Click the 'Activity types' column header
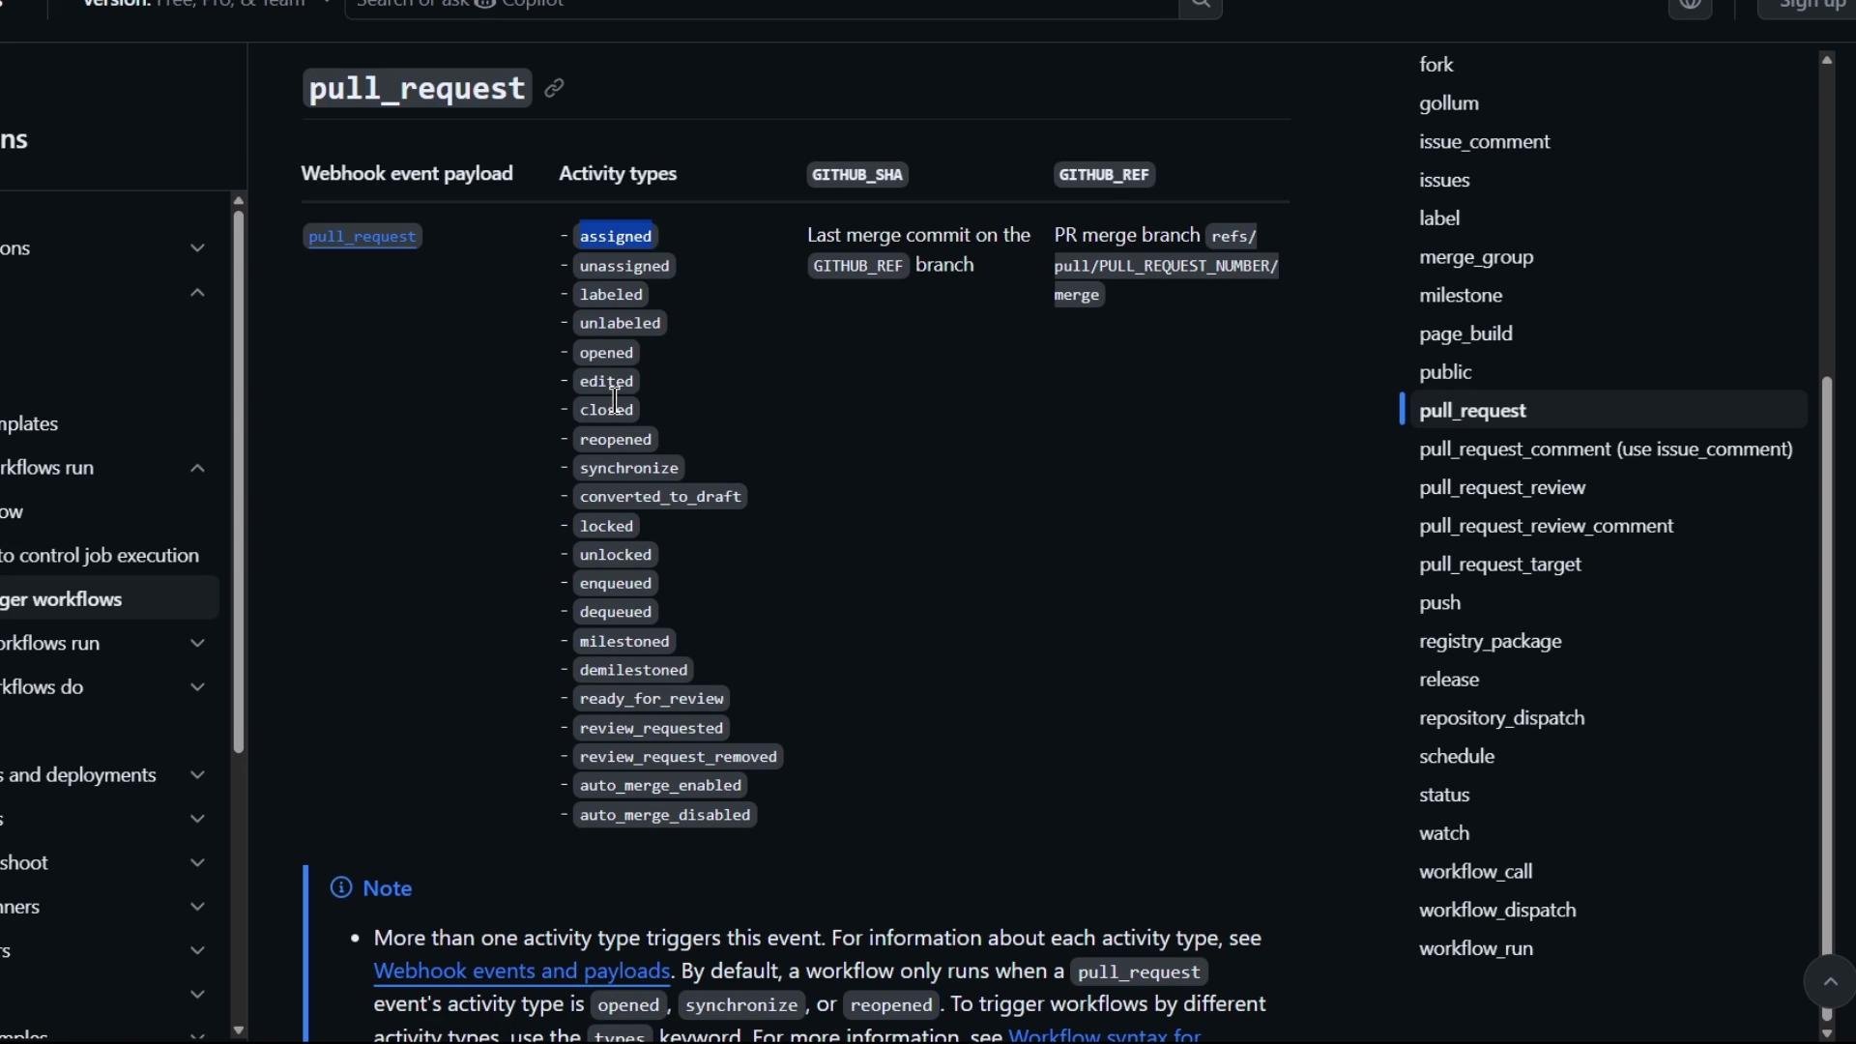 point(618,174)
